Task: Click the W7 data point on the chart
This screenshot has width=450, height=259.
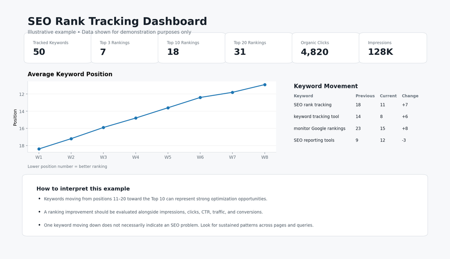Action: click(232, 92)
